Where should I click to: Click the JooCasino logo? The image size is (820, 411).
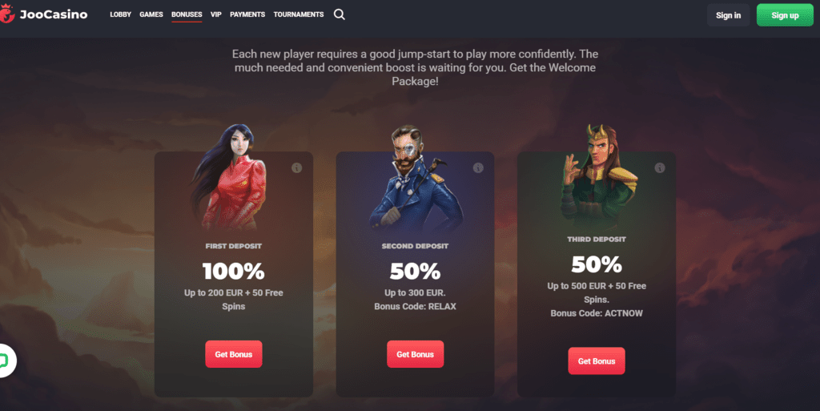[44, 14]
